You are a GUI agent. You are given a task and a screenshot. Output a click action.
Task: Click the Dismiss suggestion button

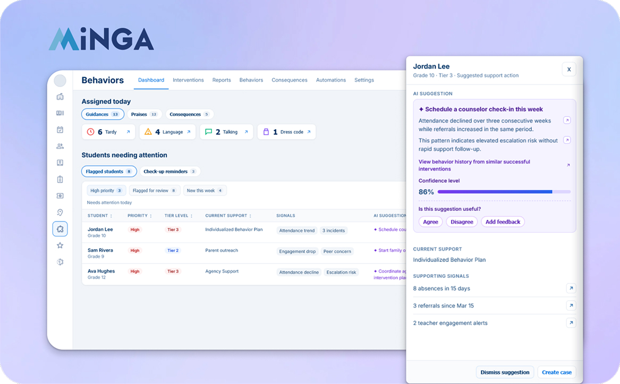pyautogui.click(x=505, y=372)
